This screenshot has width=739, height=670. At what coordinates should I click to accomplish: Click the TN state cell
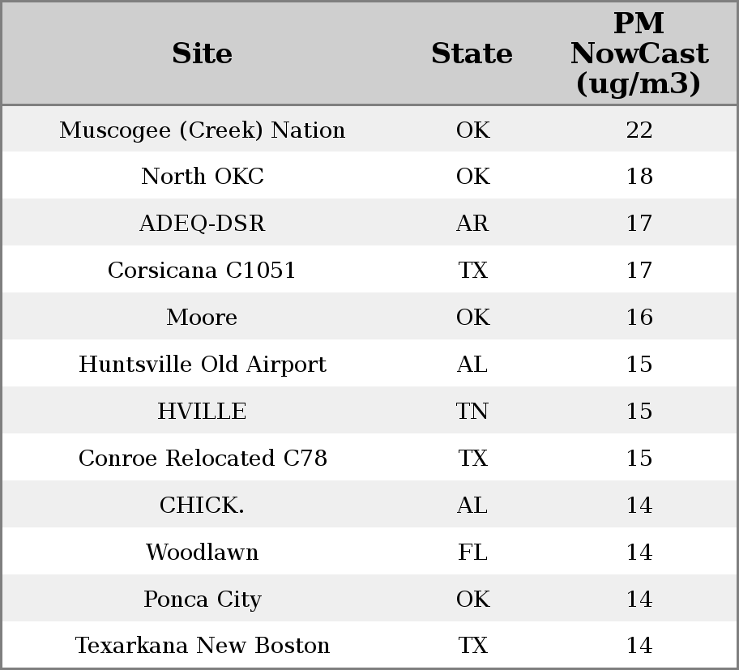(x=472, y=412)
